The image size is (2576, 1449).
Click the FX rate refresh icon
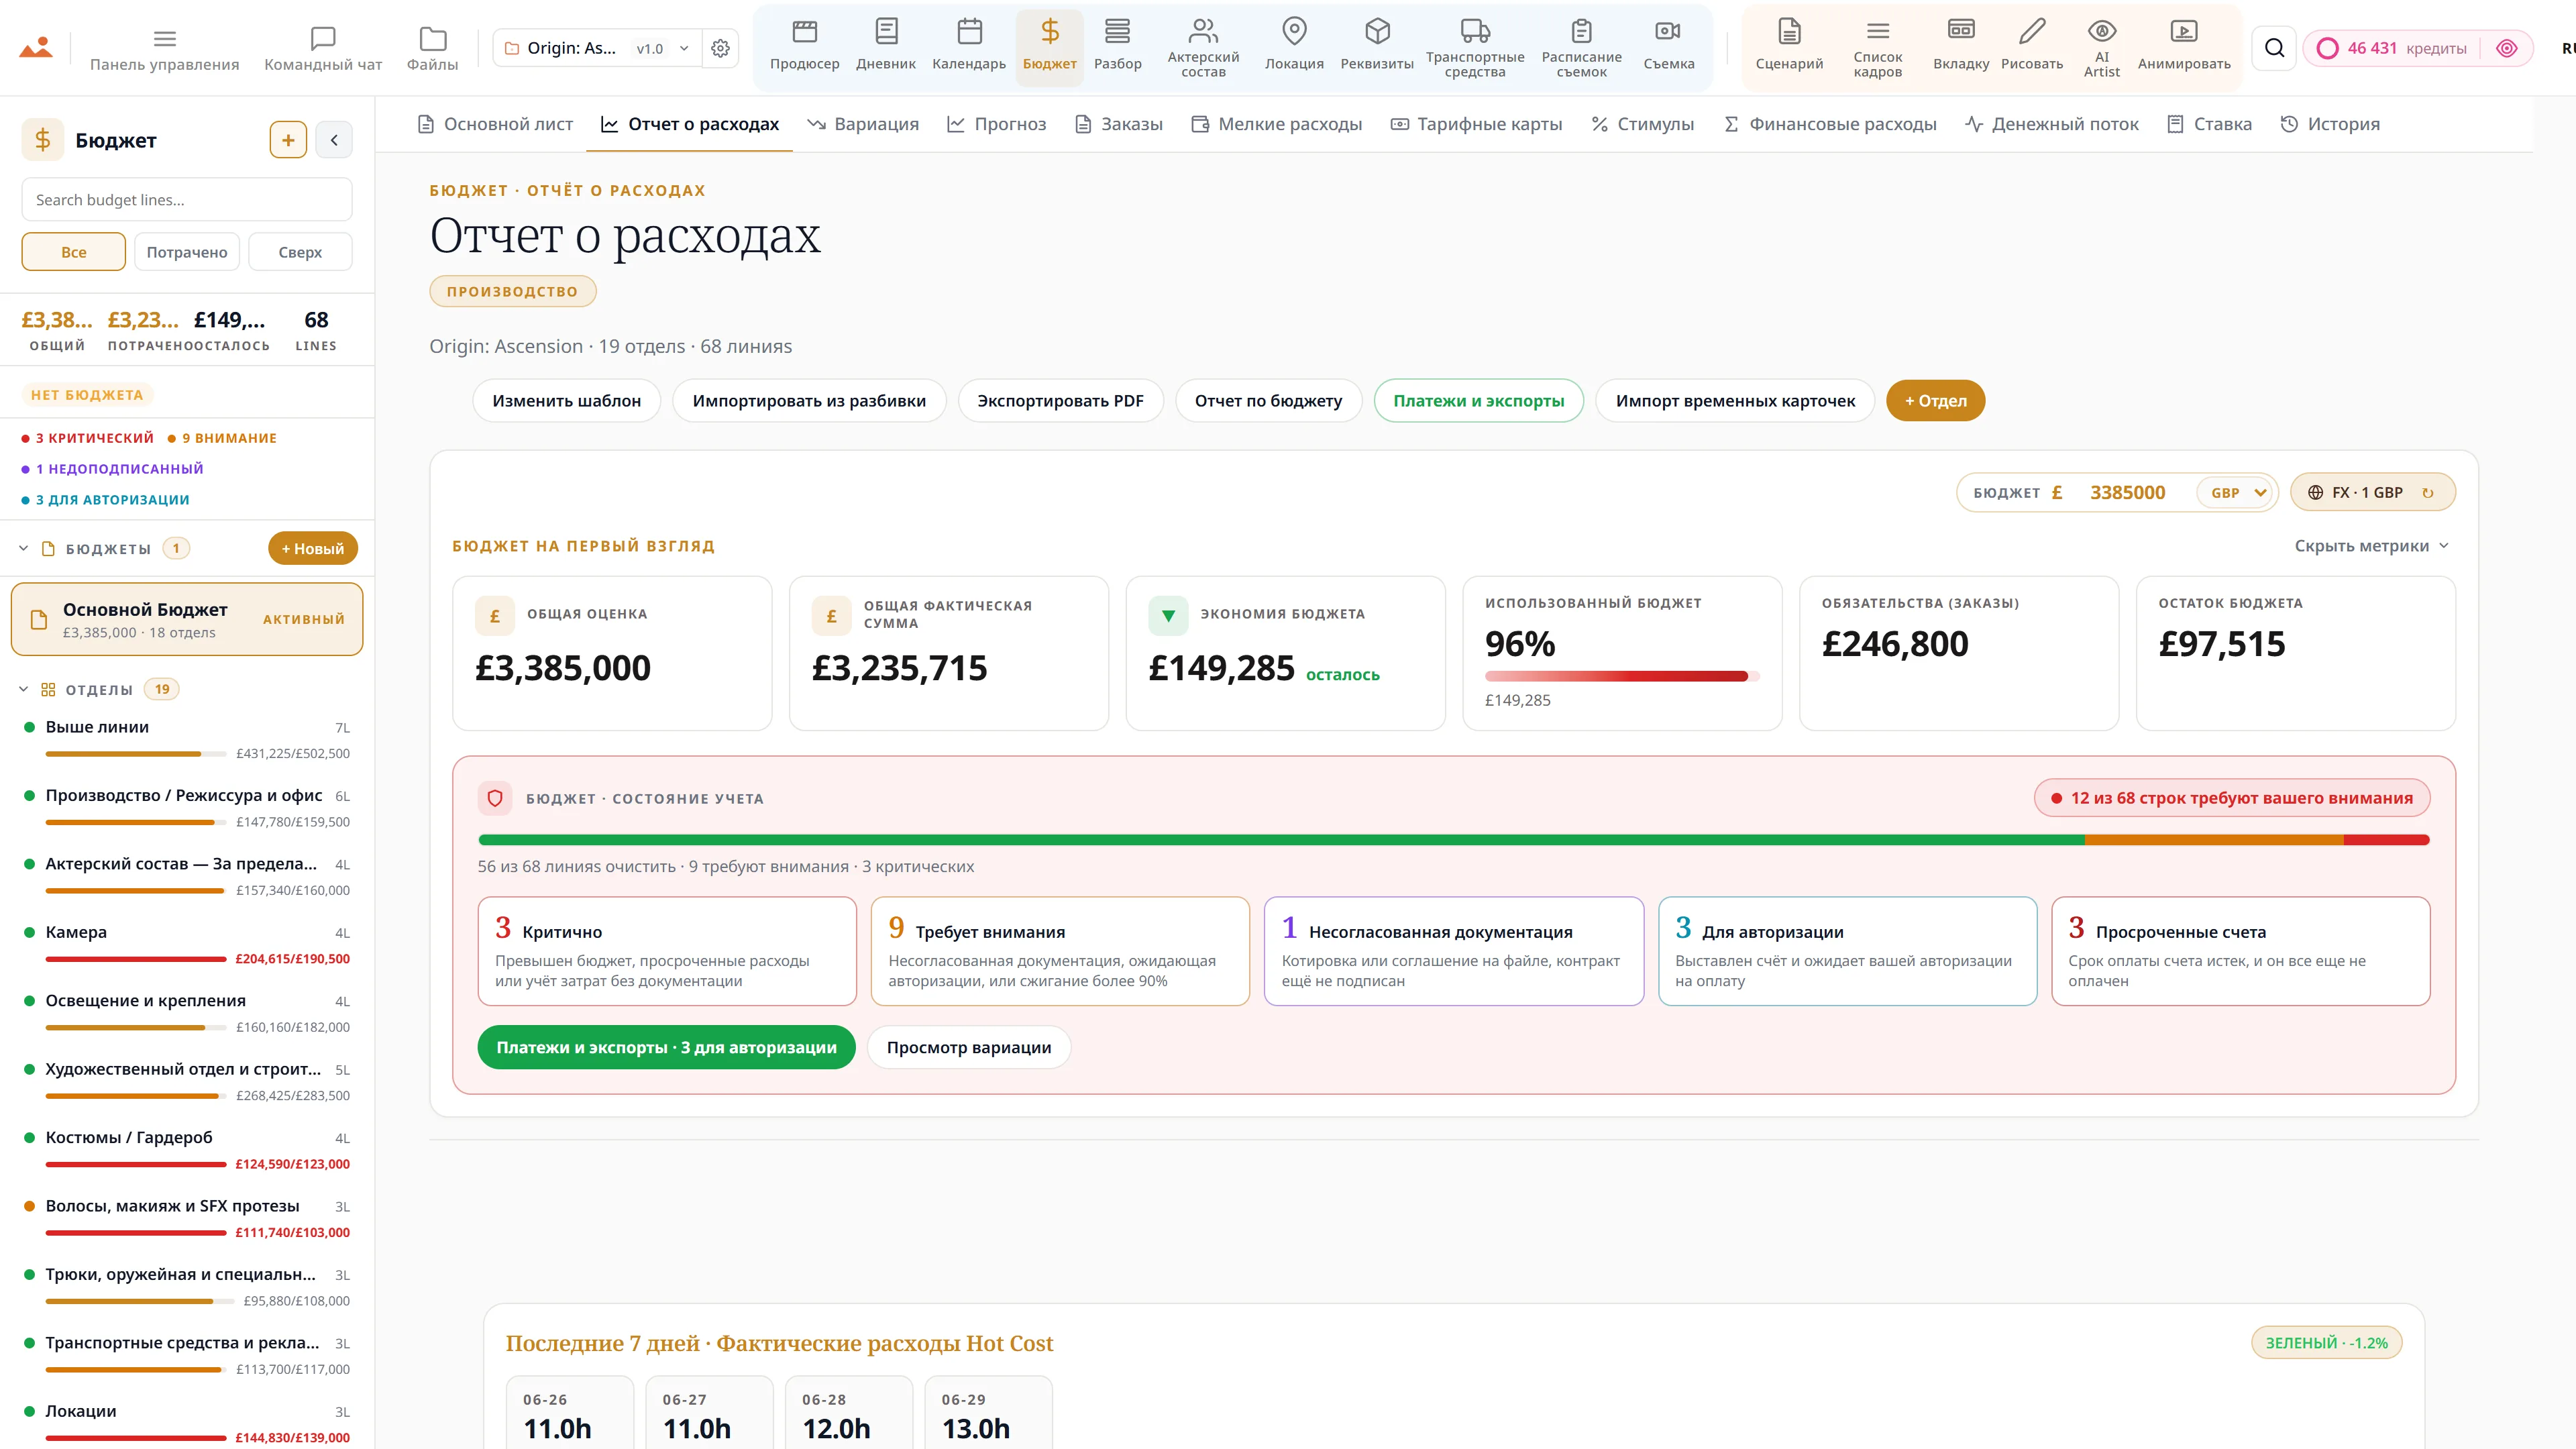click(x=2427, y=493)
